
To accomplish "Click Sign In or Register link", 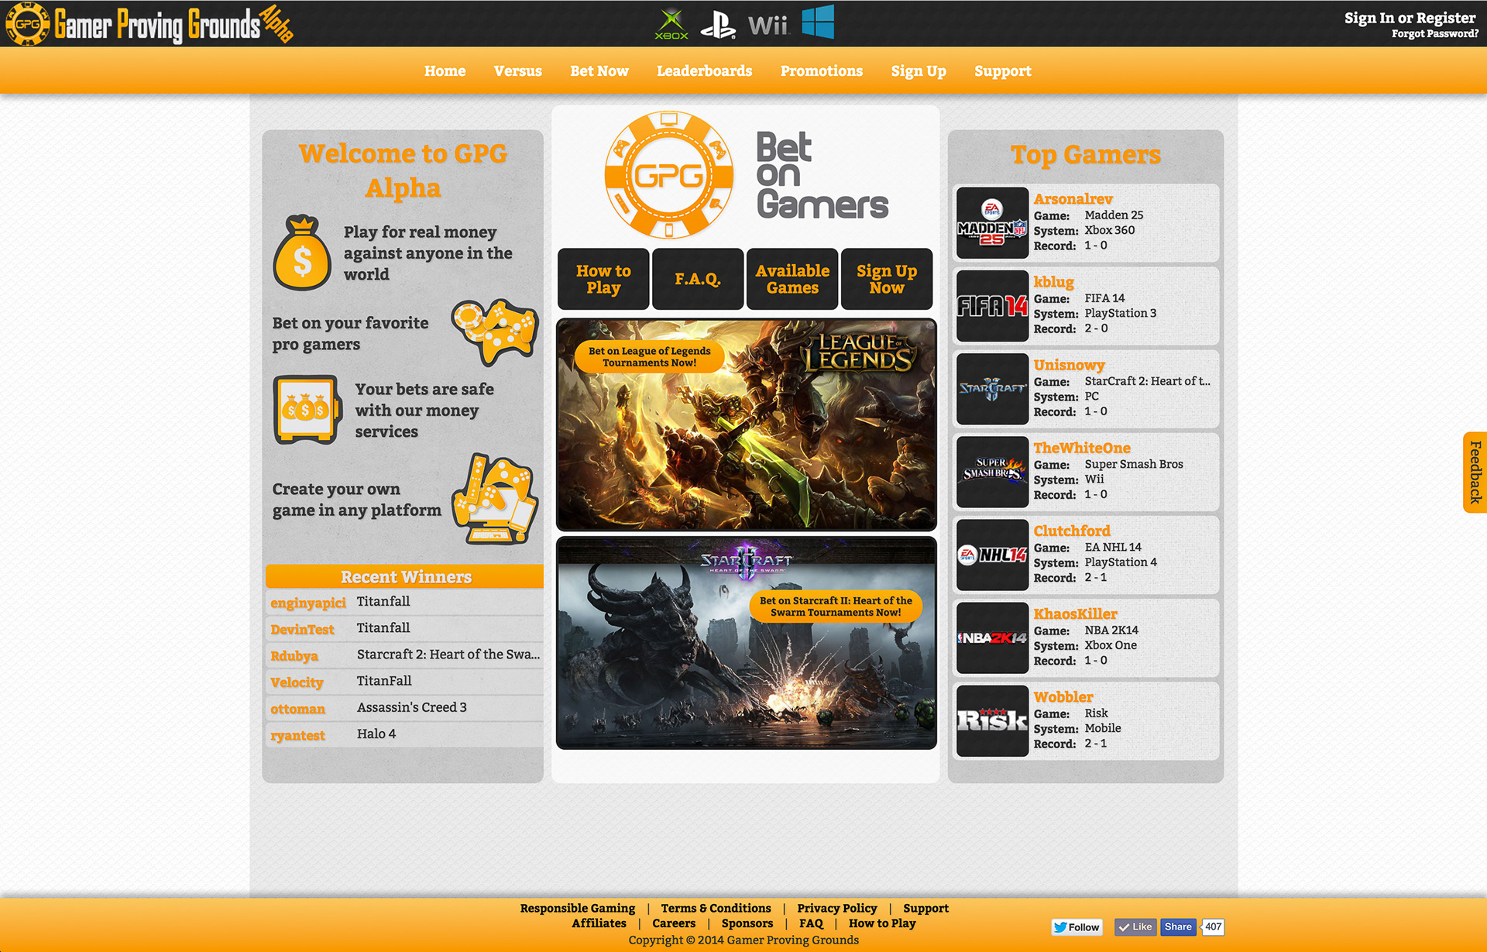I will [1410, 18].
